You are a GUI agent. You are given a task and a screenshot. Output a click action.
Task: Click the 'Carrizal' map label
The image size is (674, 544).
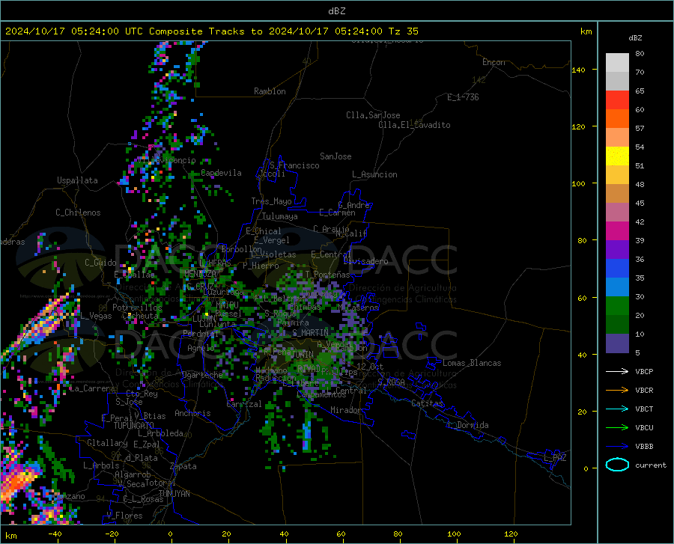[x=243, y=404]
